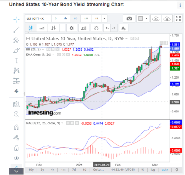The width and height of the screenshot is (185, 175).
Task: Open chart properties gear
Action: tap(71, 28)
